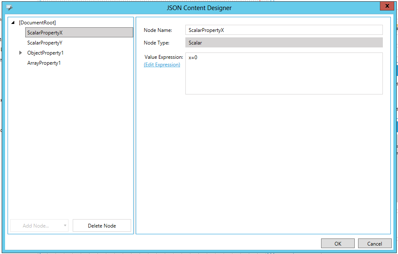
Task: Click the greyed Scalar Node Type field
Action: point(284,42)
